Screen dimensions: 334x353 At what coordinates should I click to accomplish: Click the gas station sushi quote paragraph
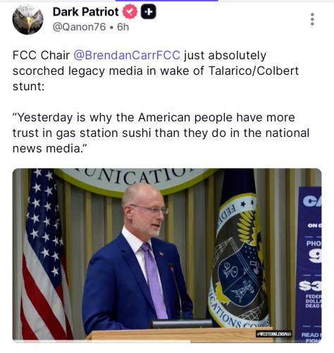(161, 133)
